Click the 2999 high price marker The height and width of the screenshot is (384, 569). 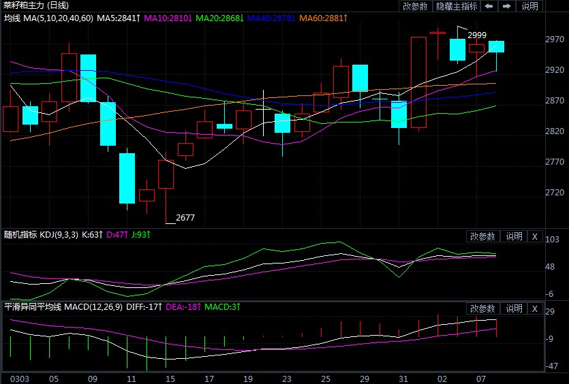coord(476,35)
